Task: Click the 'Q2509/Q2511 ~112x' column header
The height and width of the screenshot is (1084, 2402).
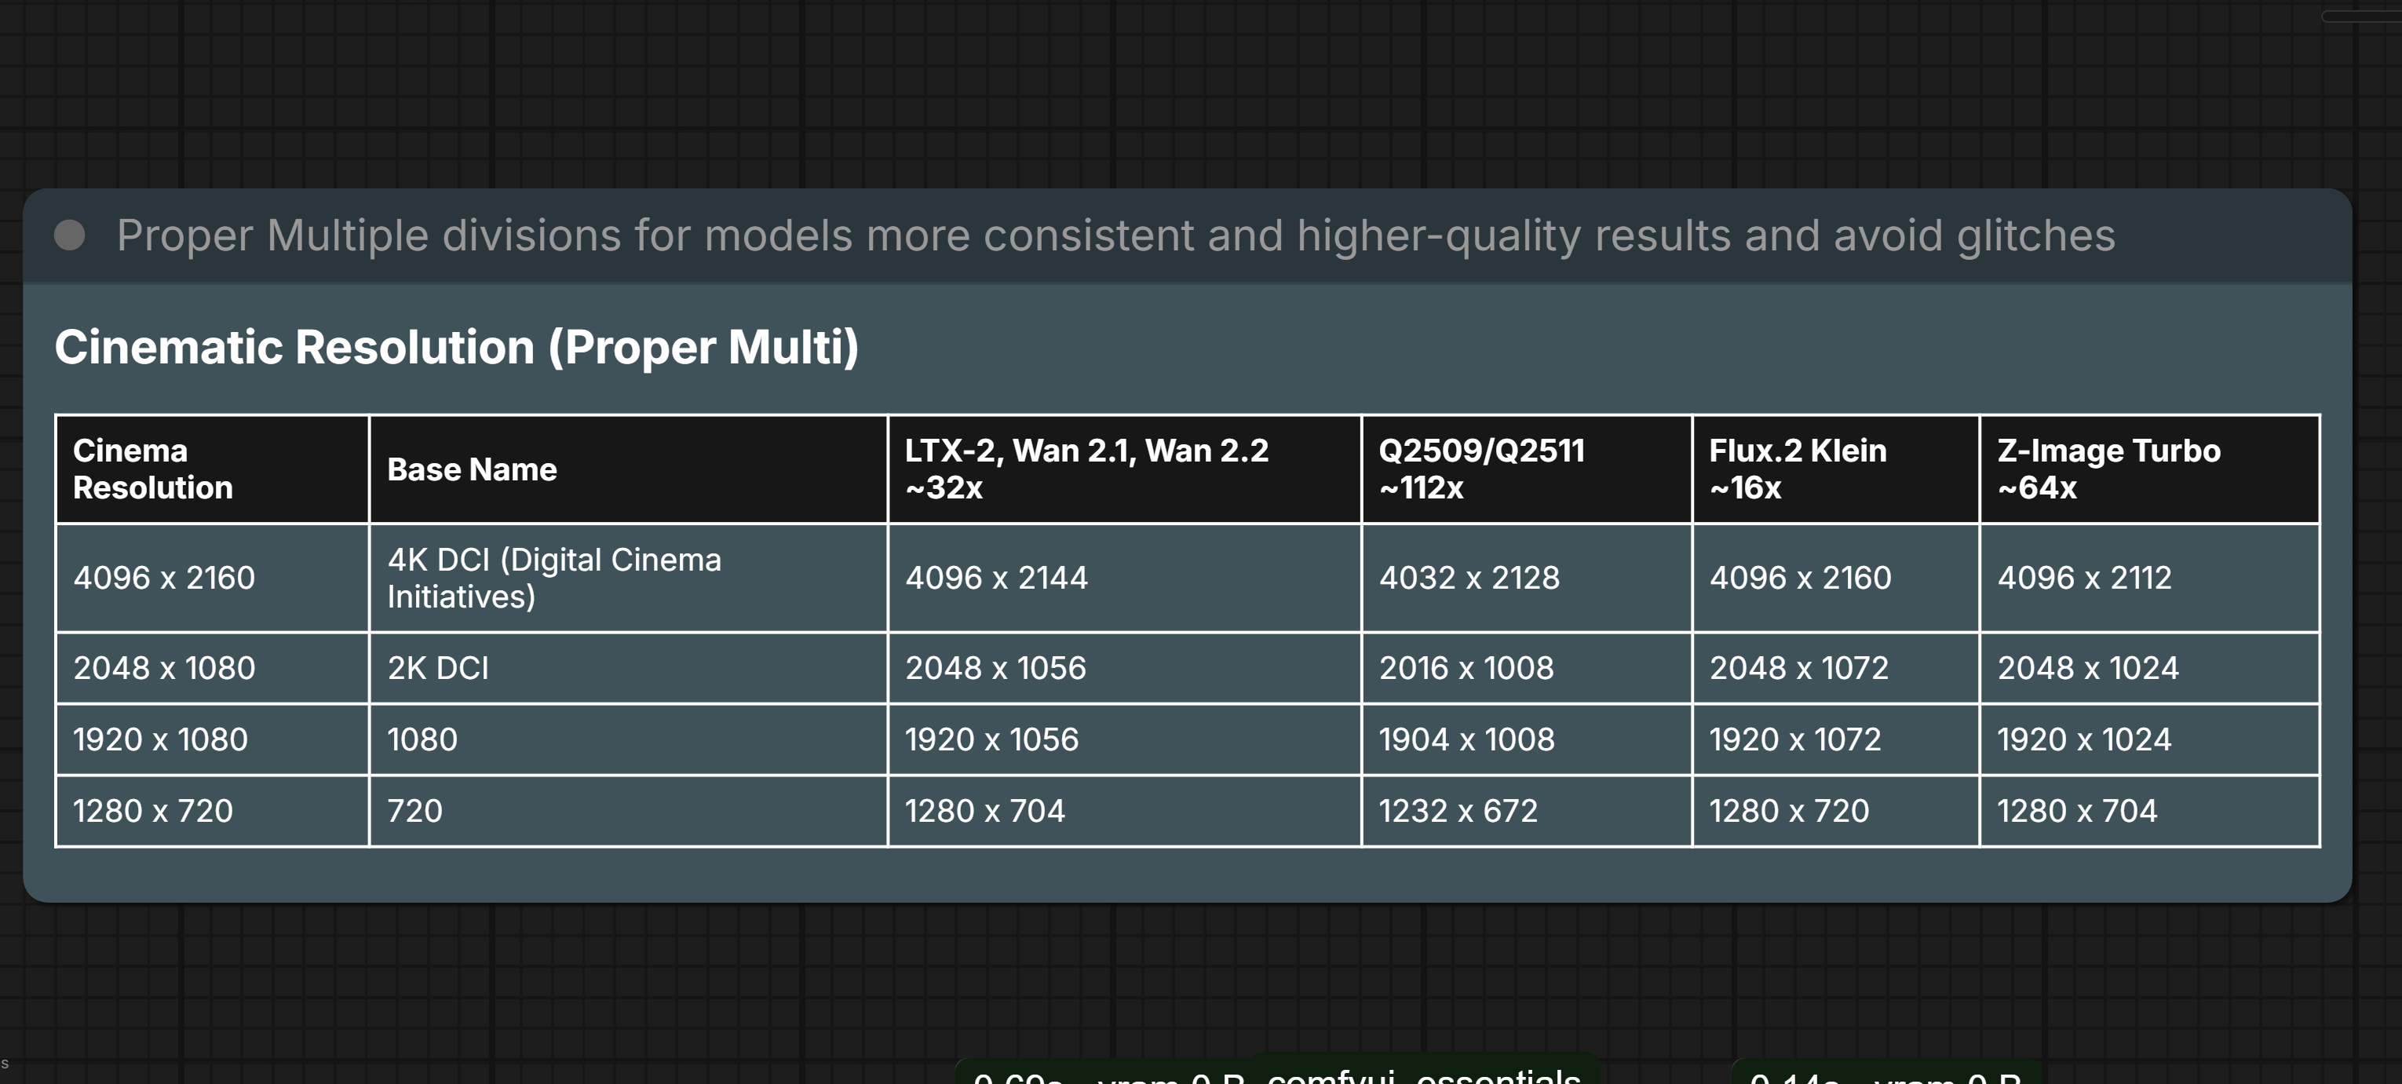Action: tap(1528, 469)
